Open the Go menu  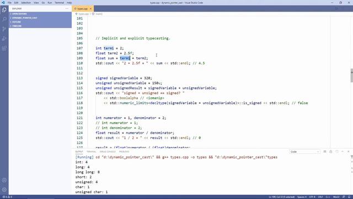(43, 3)
